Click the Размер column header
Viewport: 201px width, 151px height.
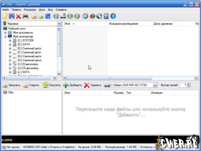coord(112,93)
